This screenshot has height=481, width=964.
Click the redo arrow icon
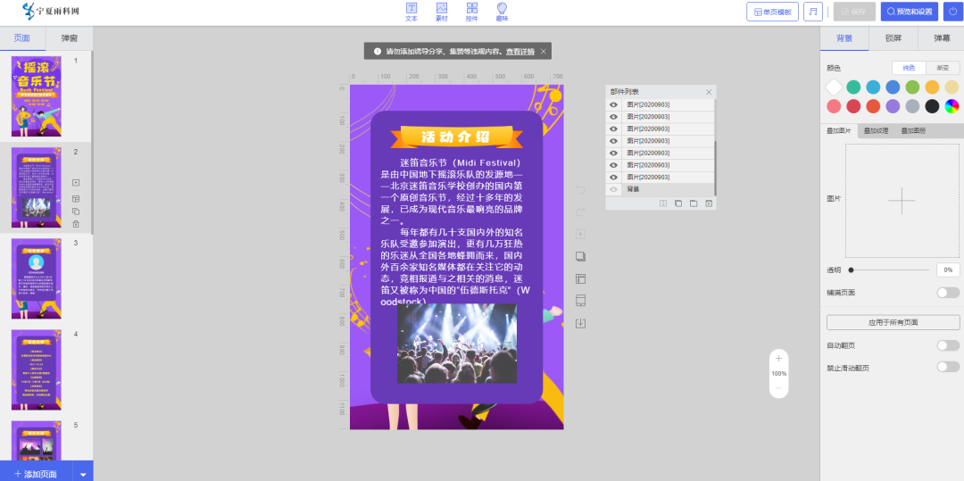coord(580,211)
